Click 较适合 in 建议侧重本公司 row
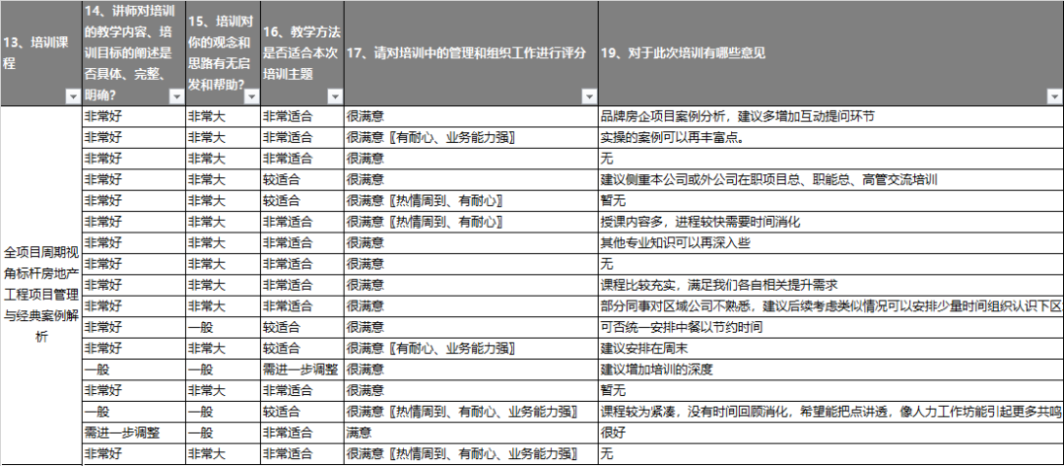The height and width of the screenshot is (466, 1064). point(302,179)
